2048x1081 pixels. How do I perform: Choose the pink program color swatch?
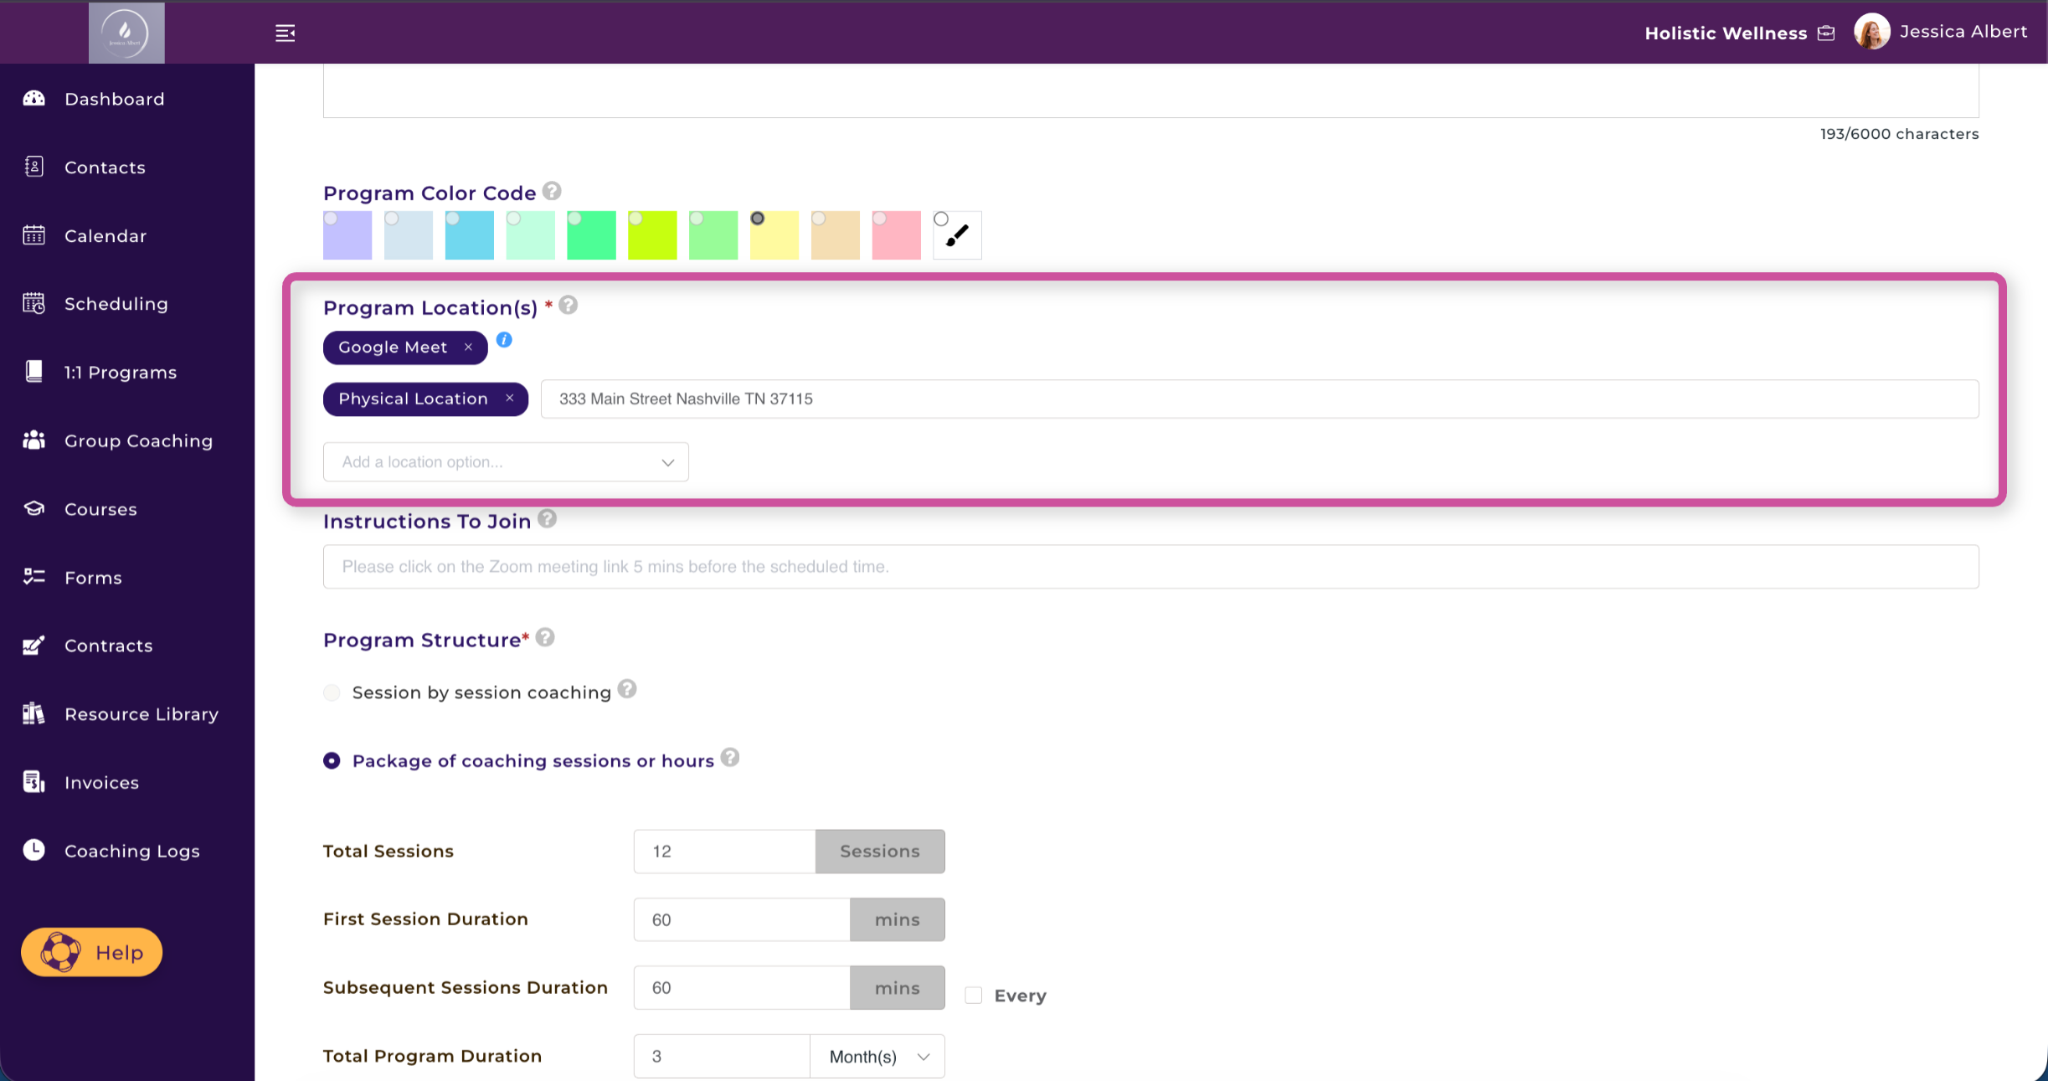click(896, 235)
